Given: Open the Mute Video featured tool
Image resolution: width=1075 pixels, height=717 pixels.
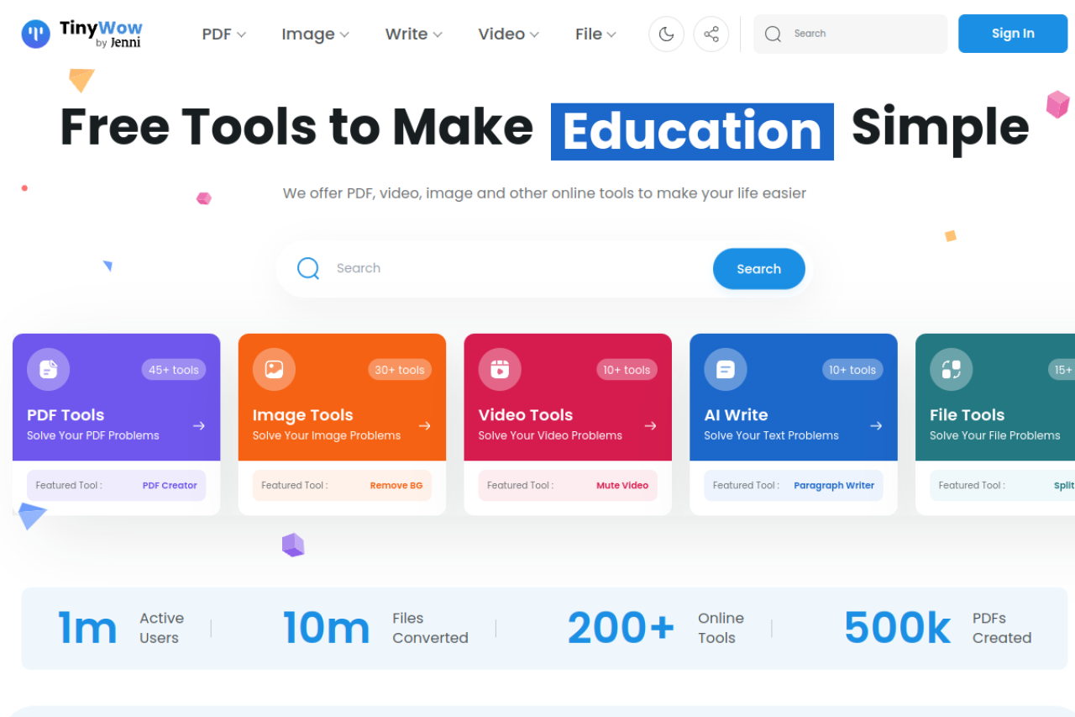Looking at the screenshot, I should click(x=622, y=486).
